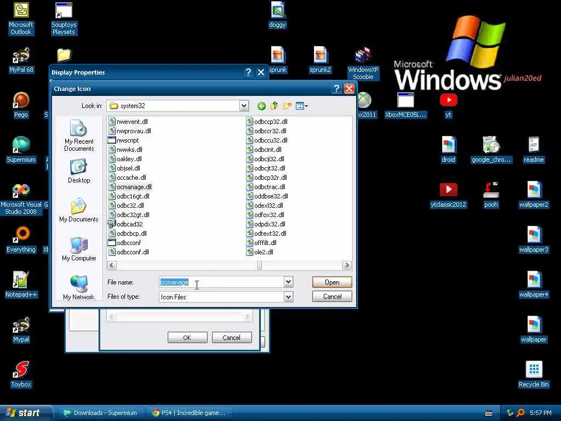Image resolution: width=561 pixels, height=421 pixels.
Task: Select the file occache.dll
Action: click(127, 178)
